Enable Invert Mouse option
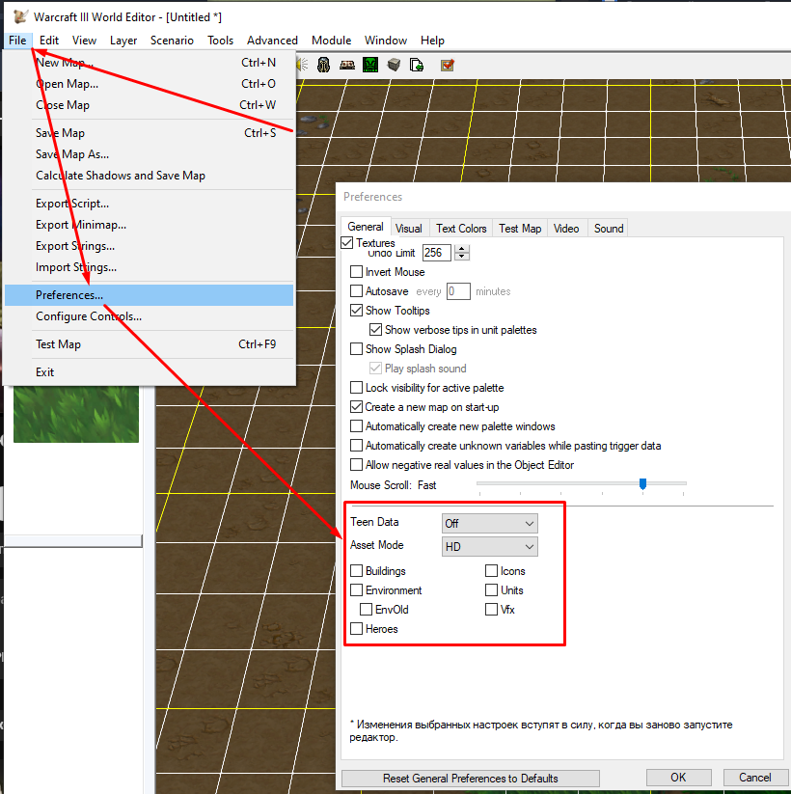The image size is (791, 794). (357, 272)
